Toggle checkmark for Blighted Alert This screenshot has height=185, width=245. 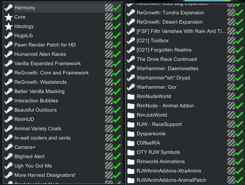tap(117, 156)
